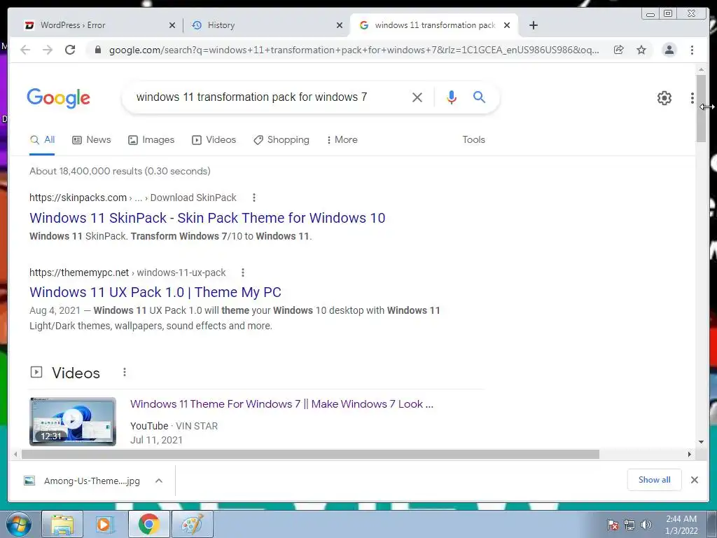Open volume speaker tray icon
This screenshot has height=538, width=717.
(646, 525)
